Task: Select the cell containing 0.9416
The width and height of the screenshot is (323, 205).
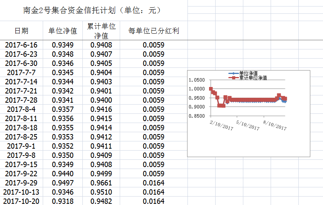Action: [x=101, y=109]
